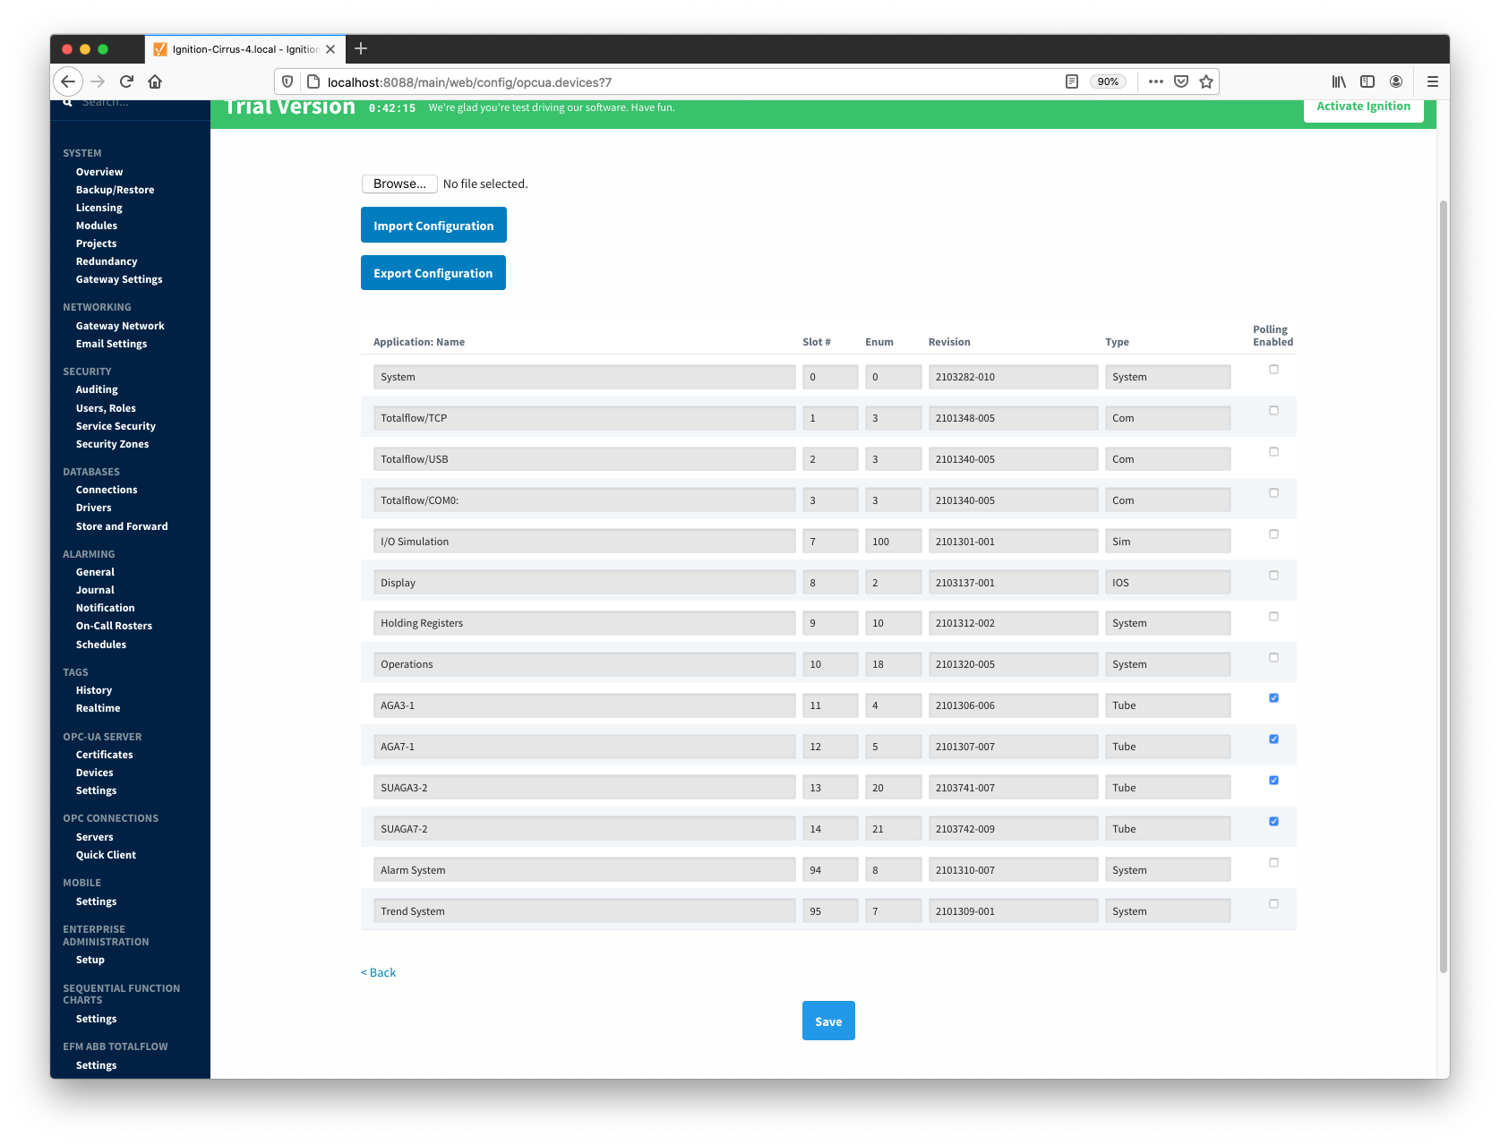Enable polling for Totalflow/TCP
This screenshot has width=1500, height=1145.
1273,411
